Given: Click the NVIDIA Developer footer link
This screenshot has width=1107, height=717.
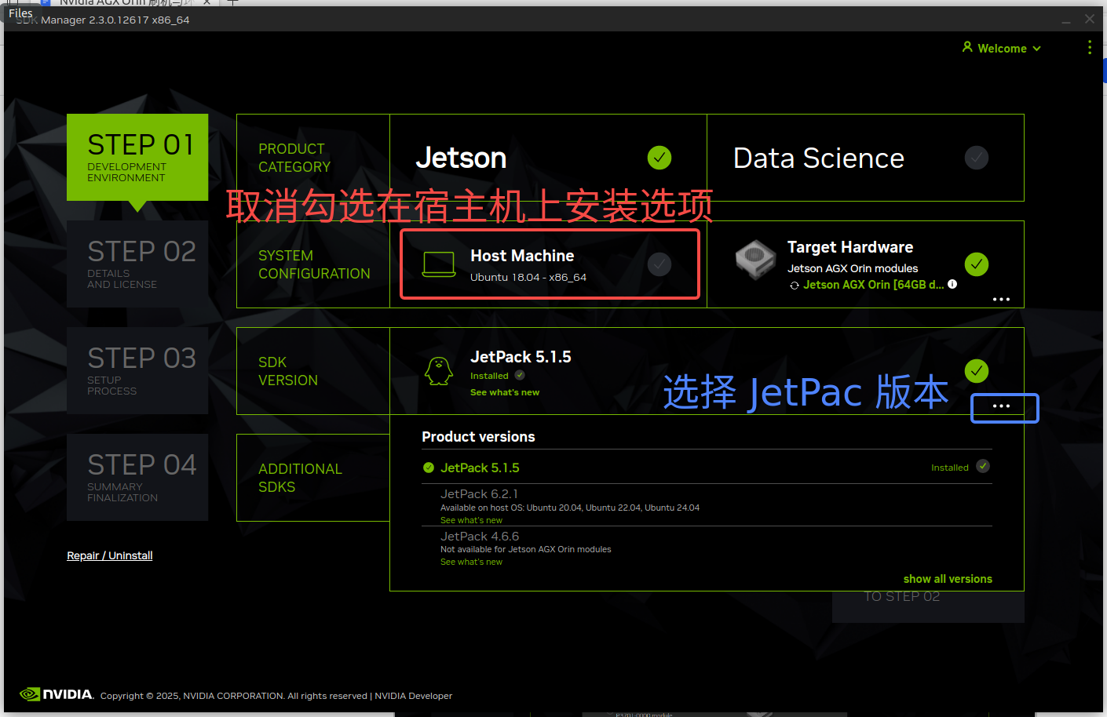Looking at the screenshot, I should (413, 696).
